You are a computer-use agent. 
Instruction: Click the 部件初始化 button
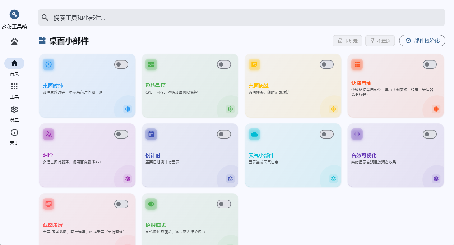[422, 41]
